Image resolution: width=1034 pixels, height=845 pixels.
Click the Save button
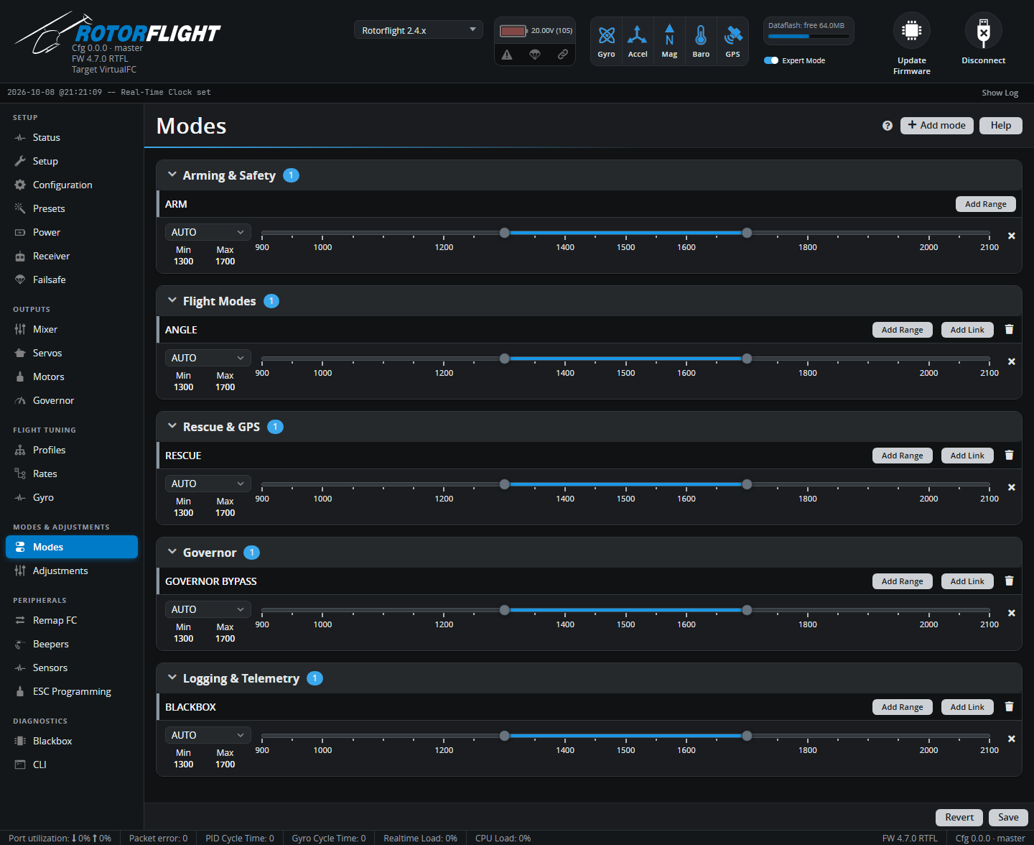pos(1008,818)
